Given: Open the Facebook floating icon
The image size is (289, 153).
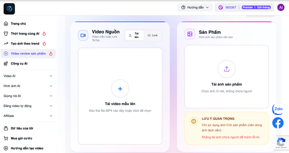Looking at the screenshot, I should (278, 123).
